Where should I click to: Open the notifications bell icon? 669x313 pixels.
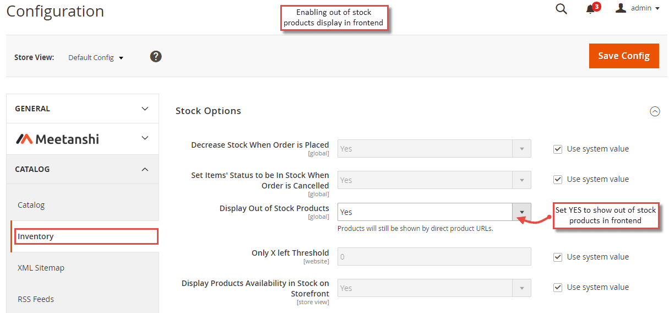click(x=591, y=9)
